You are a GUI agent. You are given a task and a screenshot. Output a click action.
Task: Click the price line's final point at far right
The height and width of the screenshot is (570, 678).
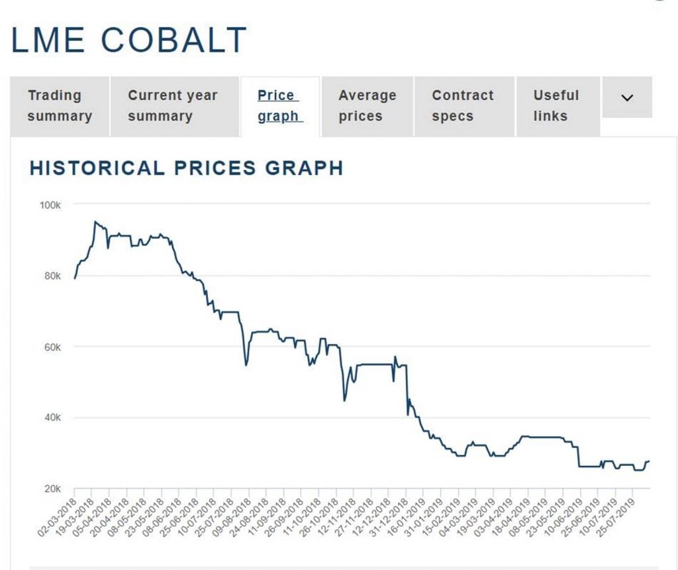pos(650,461)
